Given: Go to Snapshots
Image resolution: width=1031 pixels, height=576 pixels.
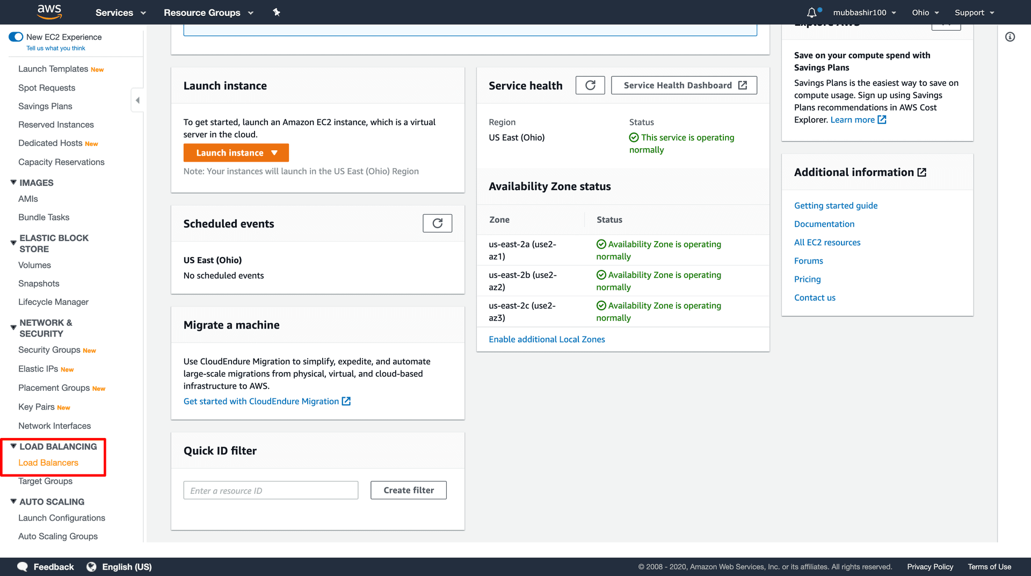Looking at the screenshot, I should [x=39, y=283].
